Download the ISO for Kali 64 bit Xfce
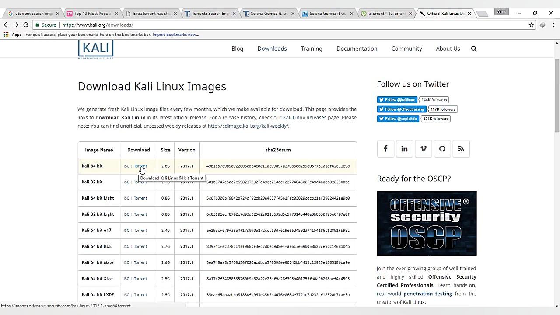 click(x=126, y=279)
